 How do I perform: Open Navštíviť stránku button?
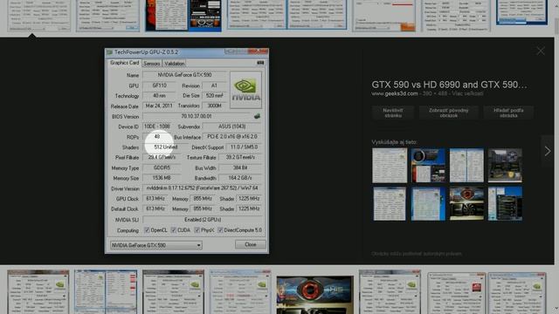pyautogui.click(x=393, y=113)
